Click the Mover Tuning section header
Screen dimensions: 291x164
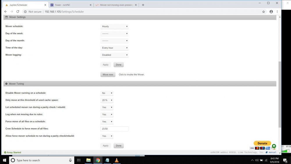(140, 84)
